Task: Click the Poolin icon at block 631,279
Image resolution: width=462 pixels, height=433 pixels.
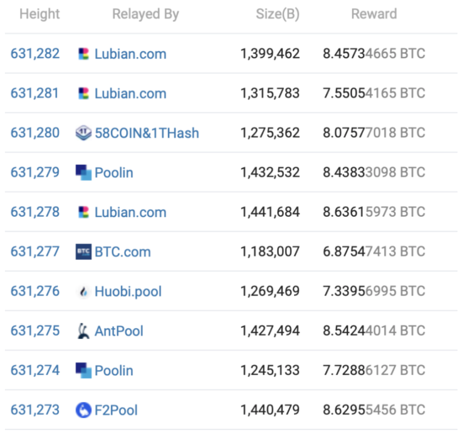Action: pyautogui.click(x=83, y=172)
